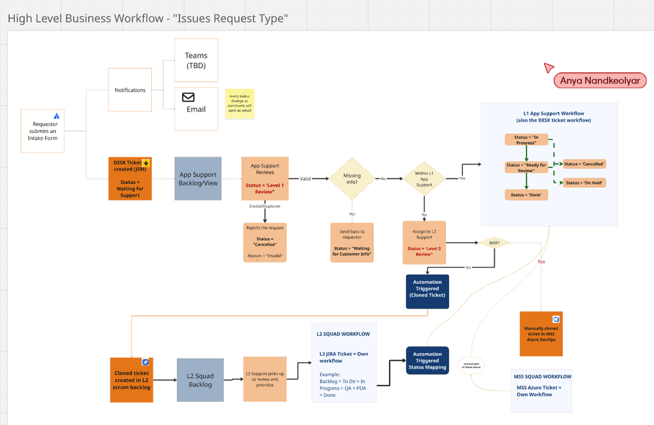Viewport: 654px width, 425px height.
Task: Select the App Support Backlog/View box
Action: click(x=198, y=179)
